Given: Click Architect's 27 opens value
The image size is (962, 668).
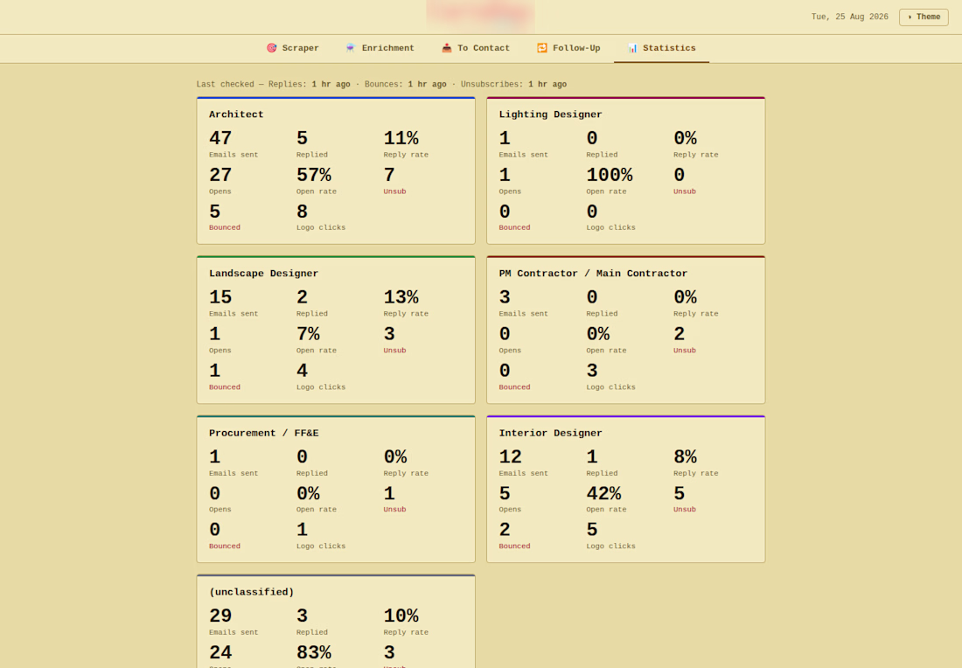Looking at the screenshot, I should point(220,176).
